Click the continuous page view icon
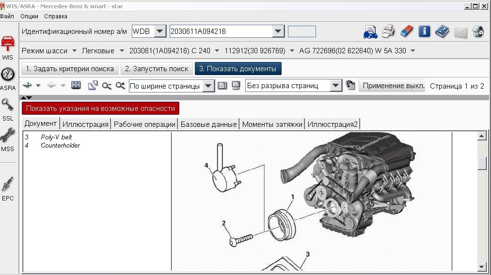491x275 pixels. (236, 85)
